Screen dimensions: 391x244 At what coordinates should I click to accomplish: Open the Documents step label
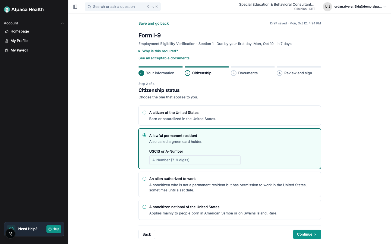click(x=248, y=73)
